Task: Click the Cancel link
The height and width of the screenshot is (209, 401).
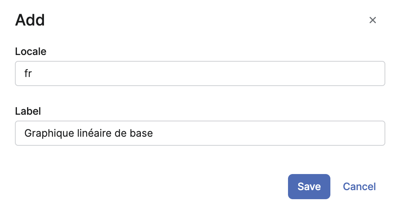Action: point(359,187)
